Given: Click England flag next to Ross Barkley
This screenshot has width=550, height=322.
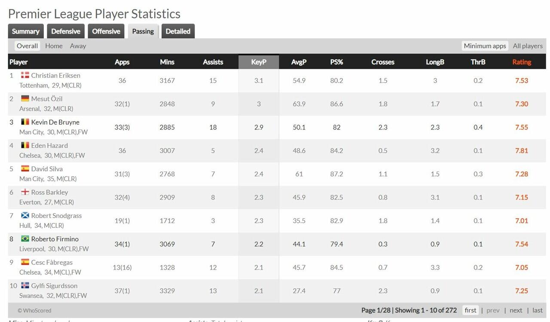Looking at the screenshot, I should 25,192.
